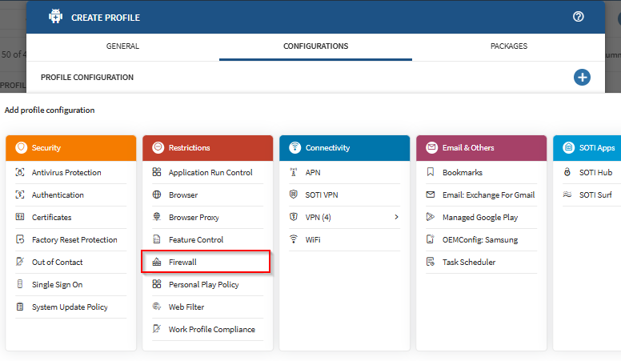Click the blue plus add configuration icon
Image resolution: width=621 pixels, height=361 pixels.
click(x=582, y=78)
